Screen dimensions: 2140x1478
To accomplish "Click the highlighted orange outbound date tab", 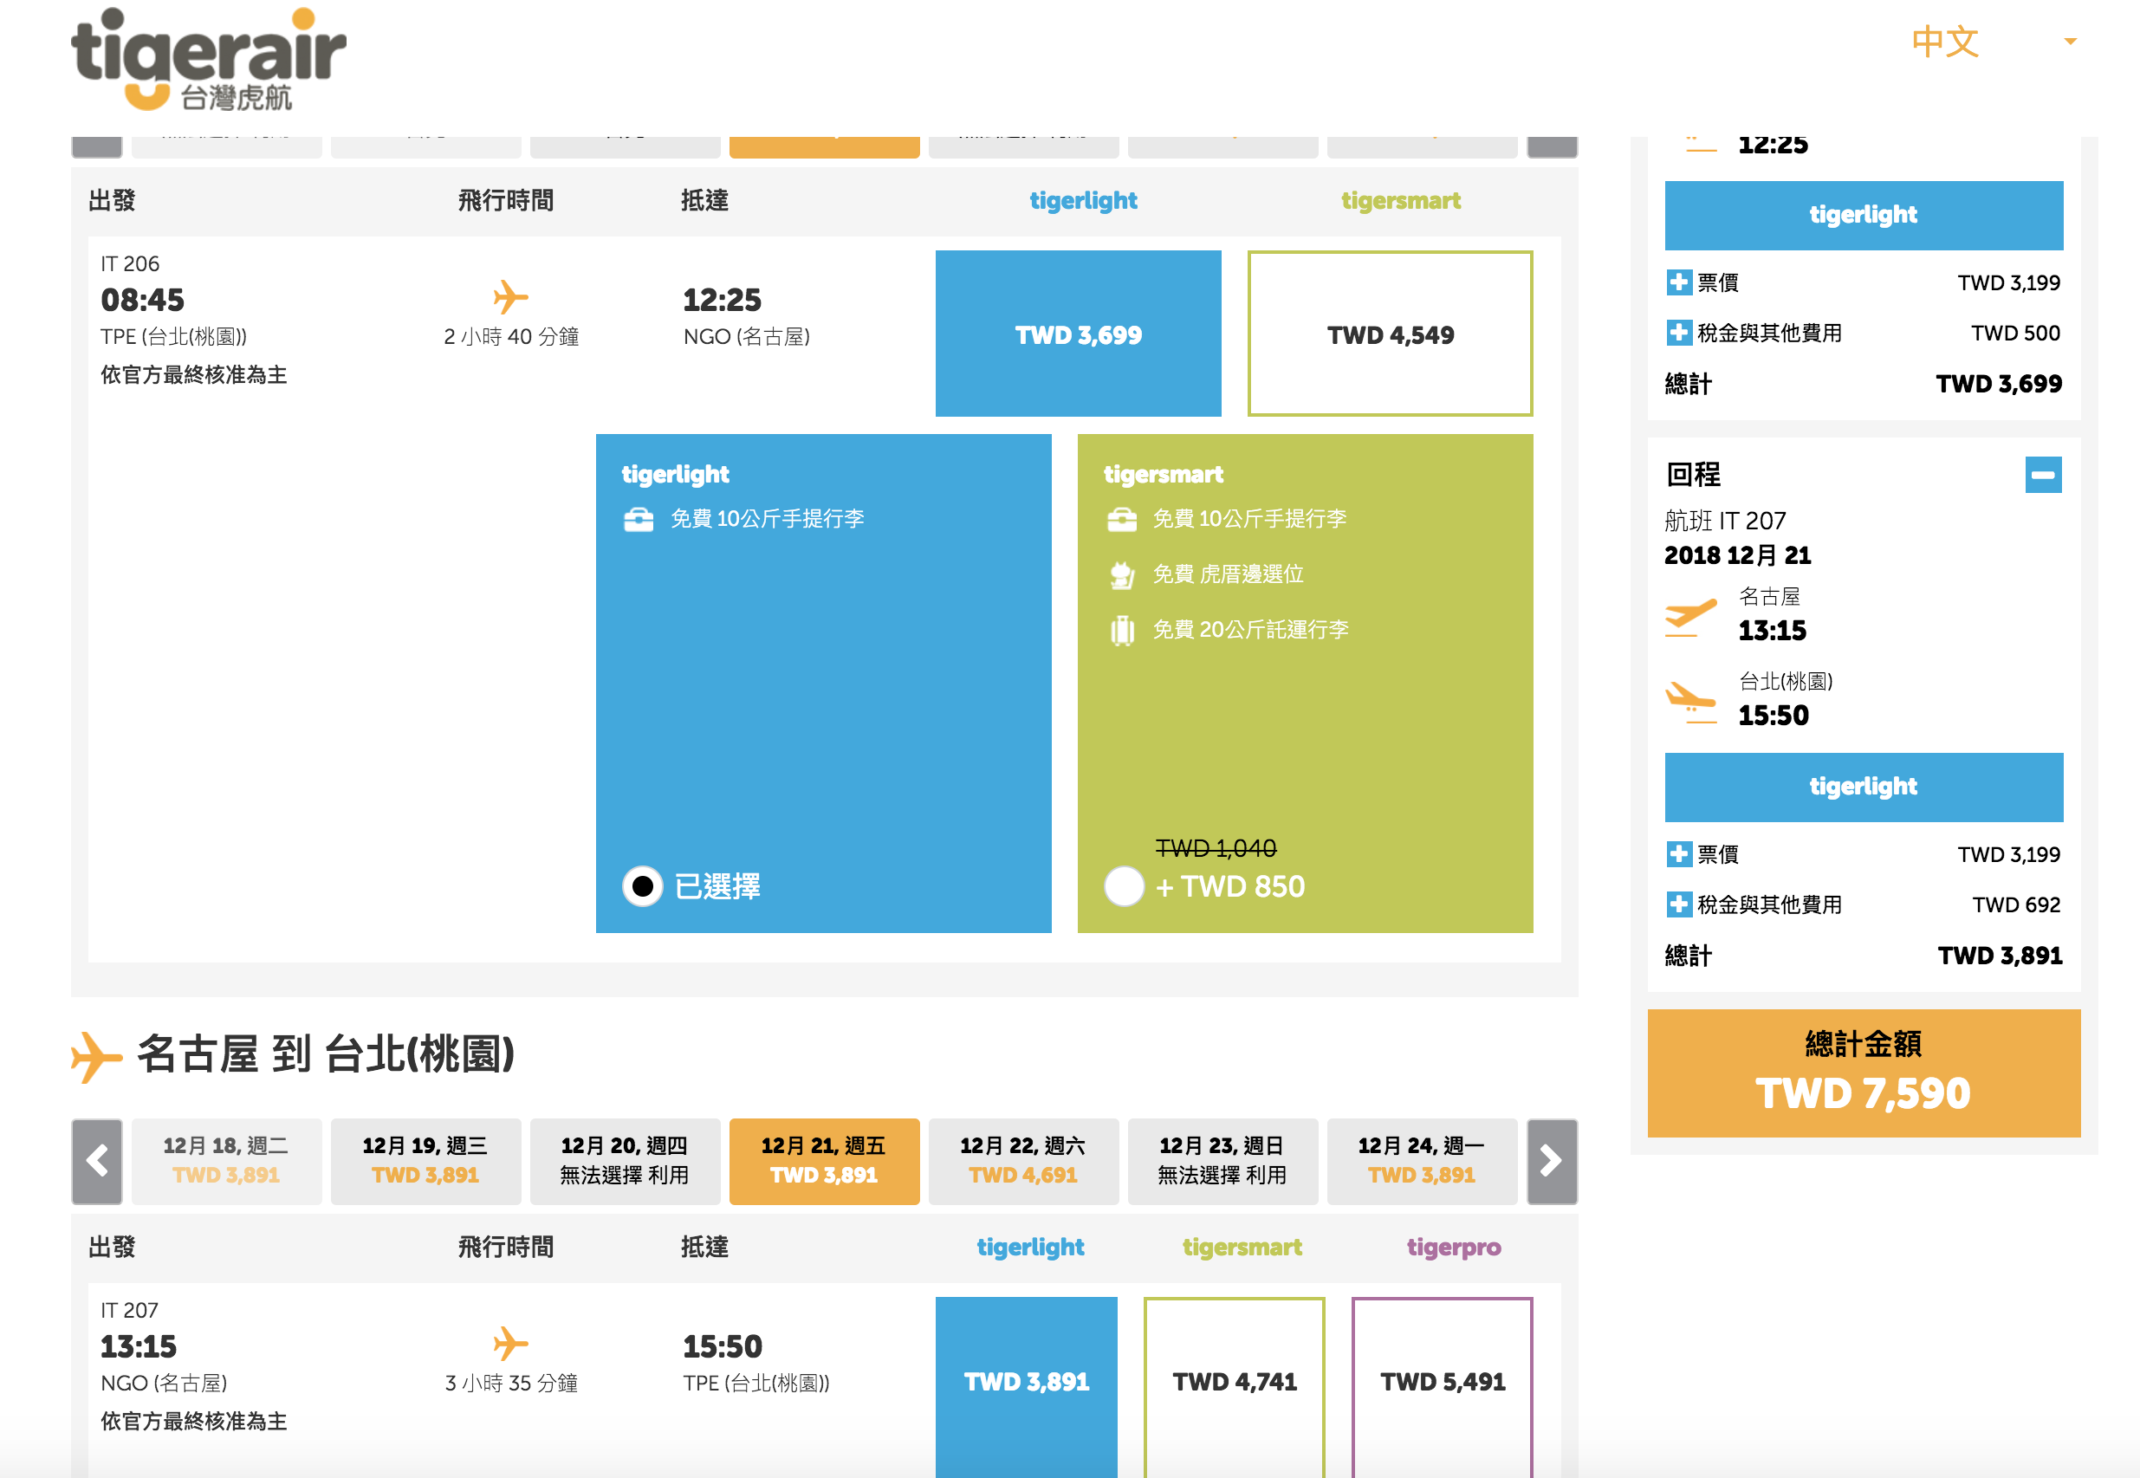I will (x=824, y=146).
